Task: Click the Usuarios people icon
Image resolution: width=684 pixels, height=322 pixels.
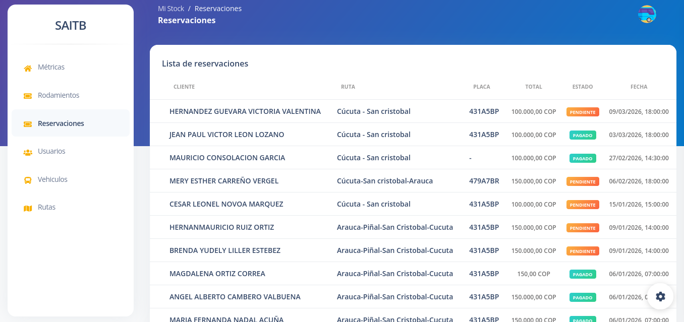Action: click(x=28, y=152)
